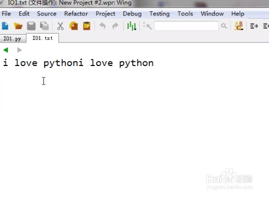Click the green goto-definition bars icon

(132, 26)
